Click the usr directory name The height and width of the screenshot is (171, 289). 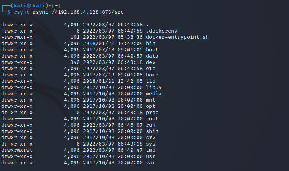151,156
